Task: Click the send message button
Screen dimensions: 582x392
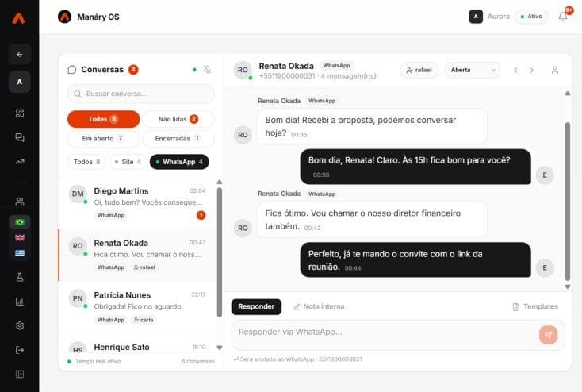Action: click(x=548, y=335)
